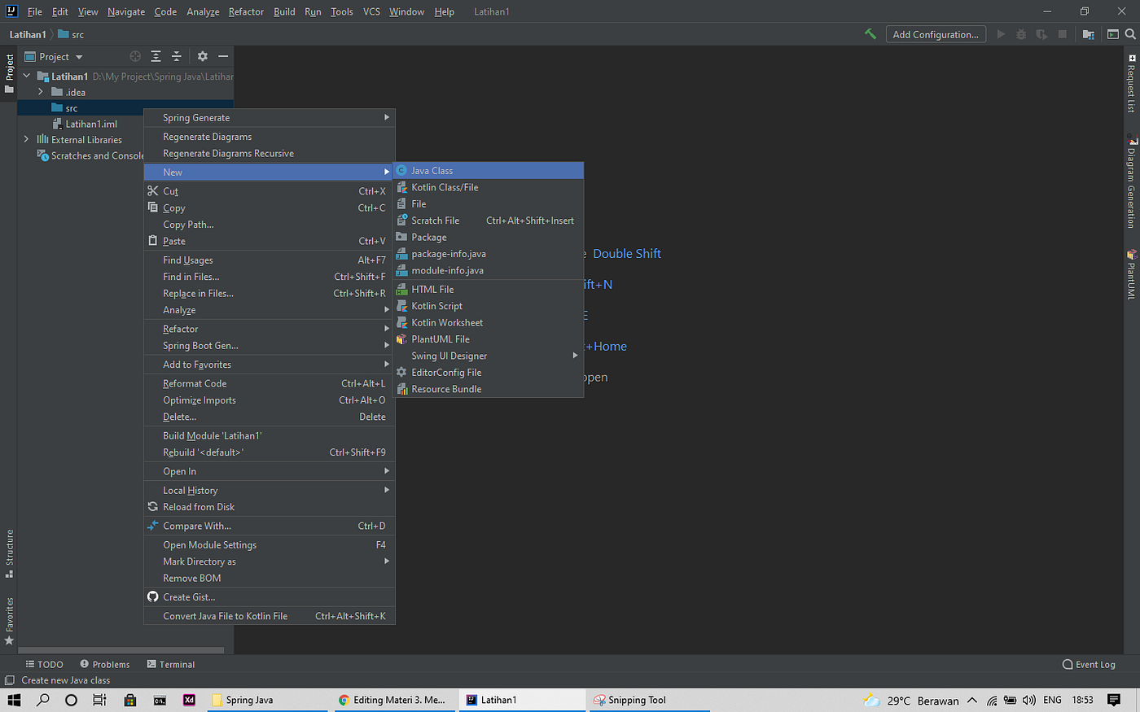Click Project panel horizontal scrollbar
Viewport: 1140px width, 712px height.
point(121,650)
